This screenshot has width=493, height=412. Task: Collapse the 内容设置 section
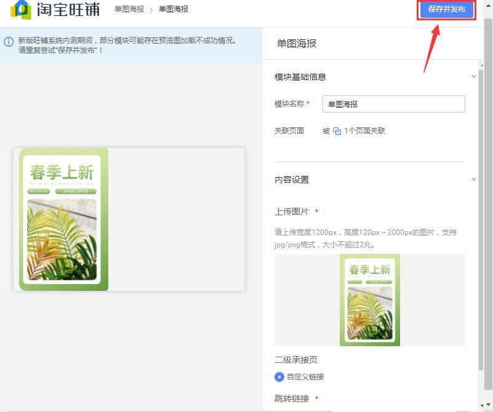tap(475, 179)
